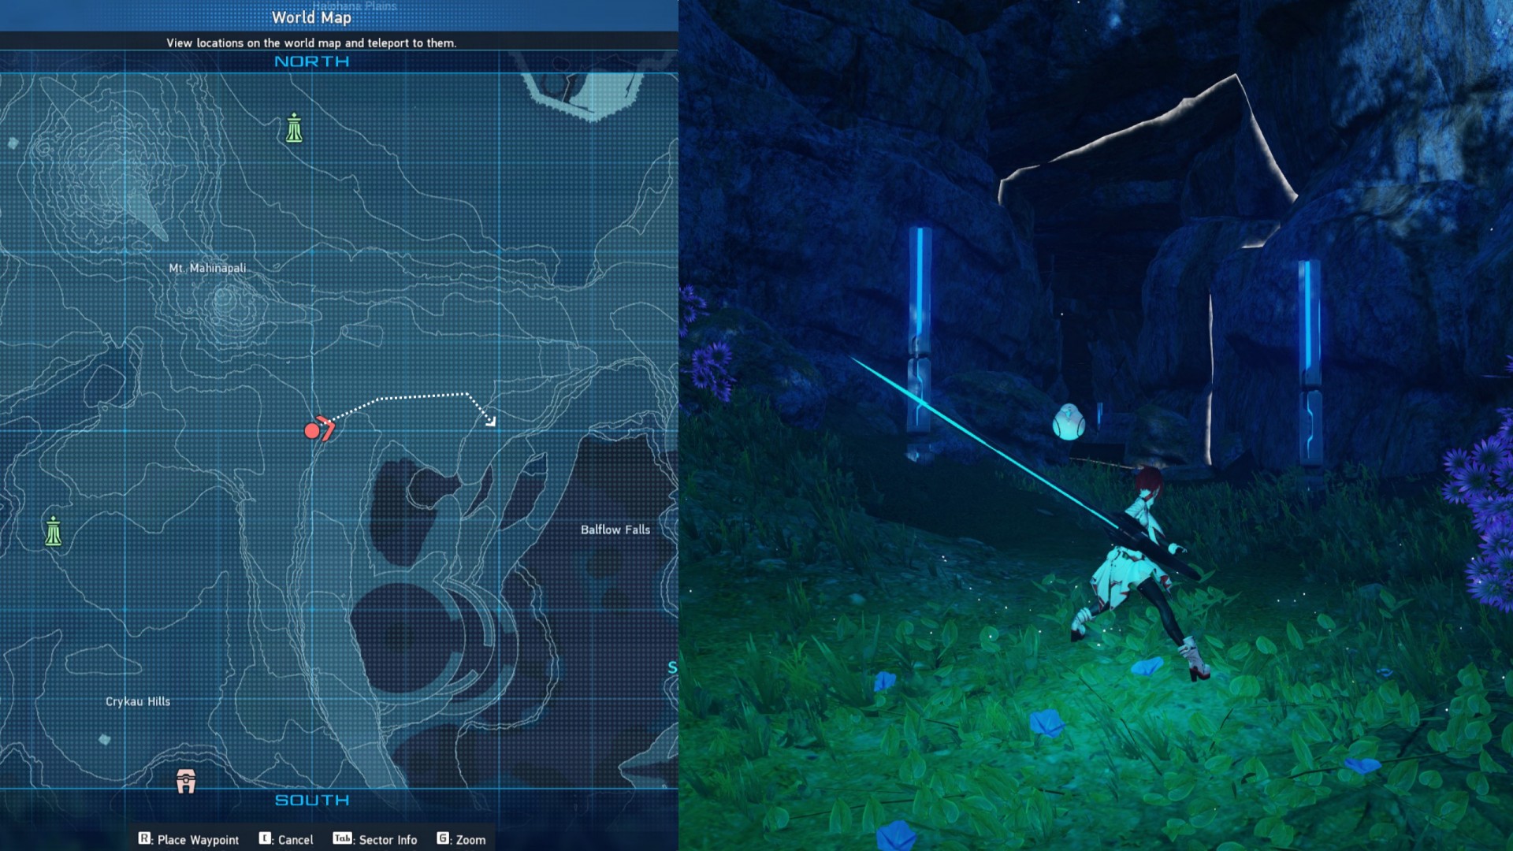The width and height of the screenshot is (1513, 851).
Task: Click the small gem marker below Crykau Hills
Action: coord(105,739)
